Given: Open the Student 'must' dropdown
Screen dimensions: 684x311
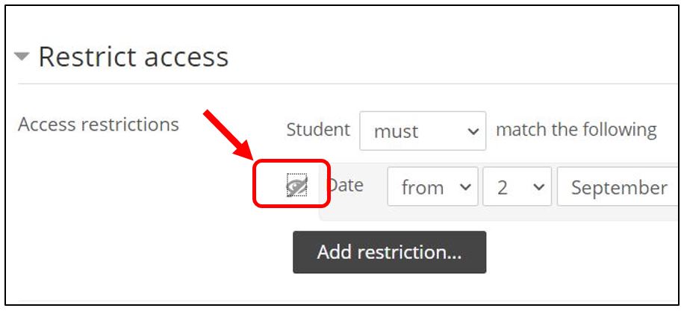Looking at the screenshot, I should [423, 131].
